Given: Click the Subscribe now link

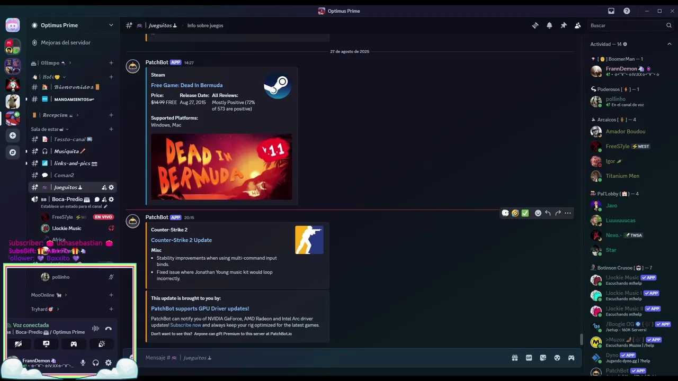Looking at the screenshot, I should (x=185, y=325).
